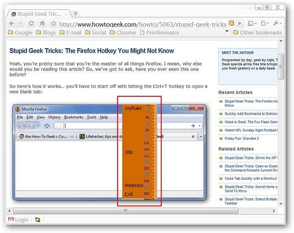Click the page's vertical scrollbar up arrow
The image size is (294, 233).
click(281, 41)
